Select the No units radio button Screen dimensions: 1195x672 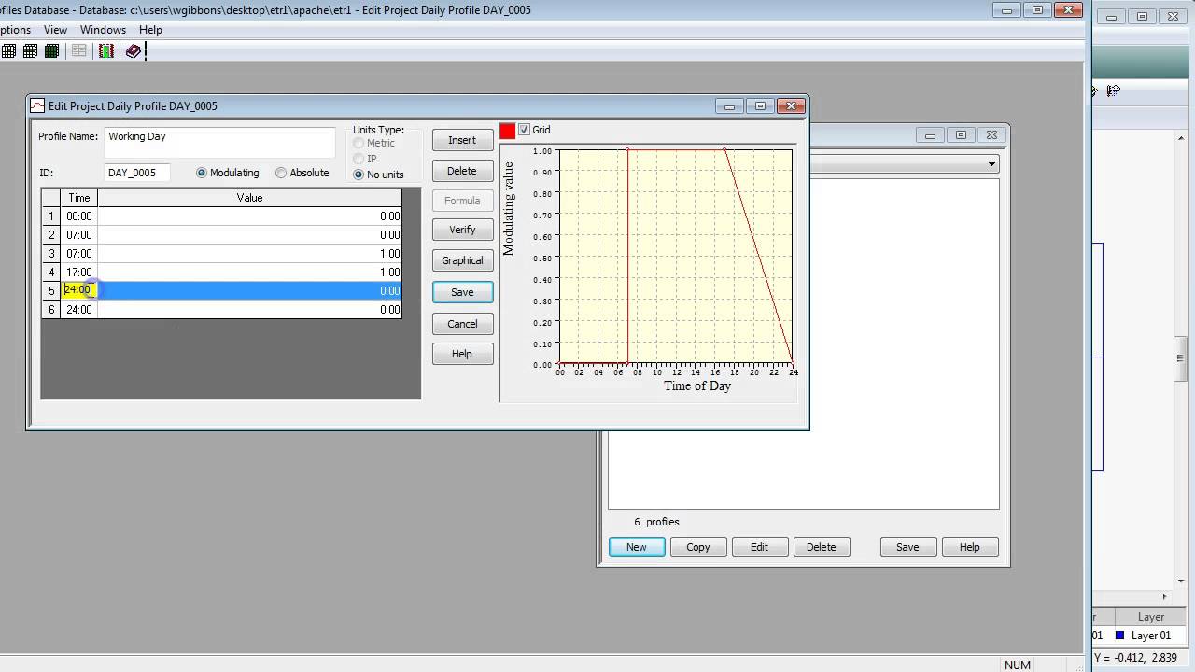[358, 175]
